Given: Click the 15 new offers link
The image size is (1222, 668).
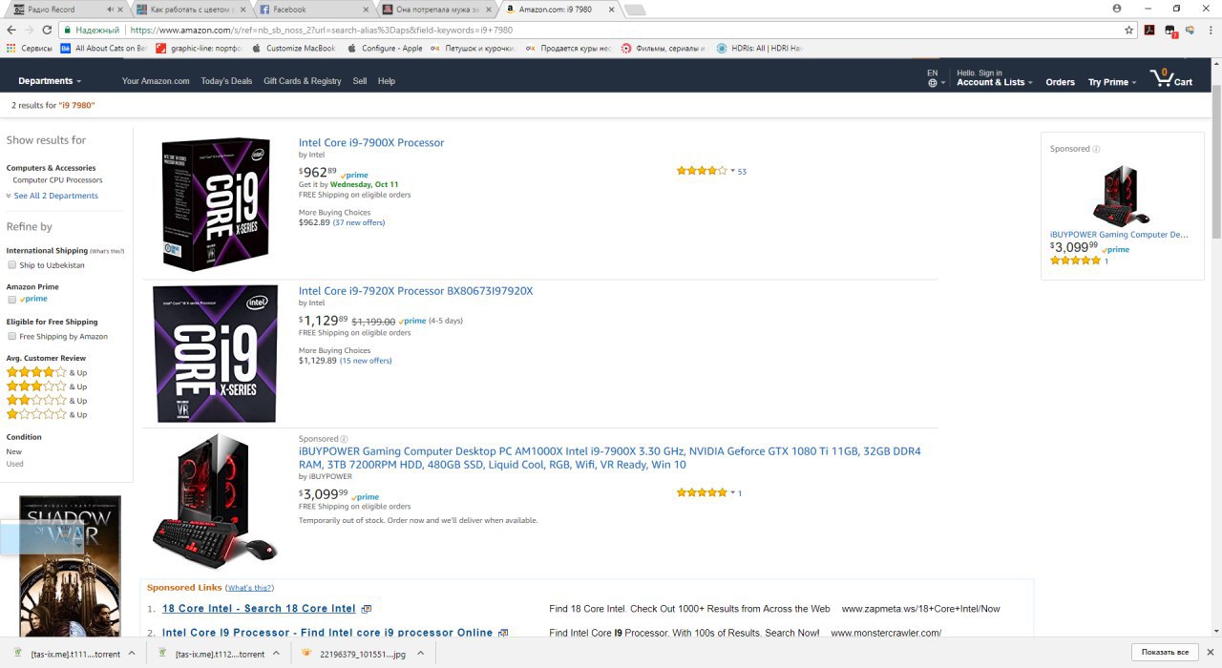Looking at the screenshot, I should click(x=366, y=361).
